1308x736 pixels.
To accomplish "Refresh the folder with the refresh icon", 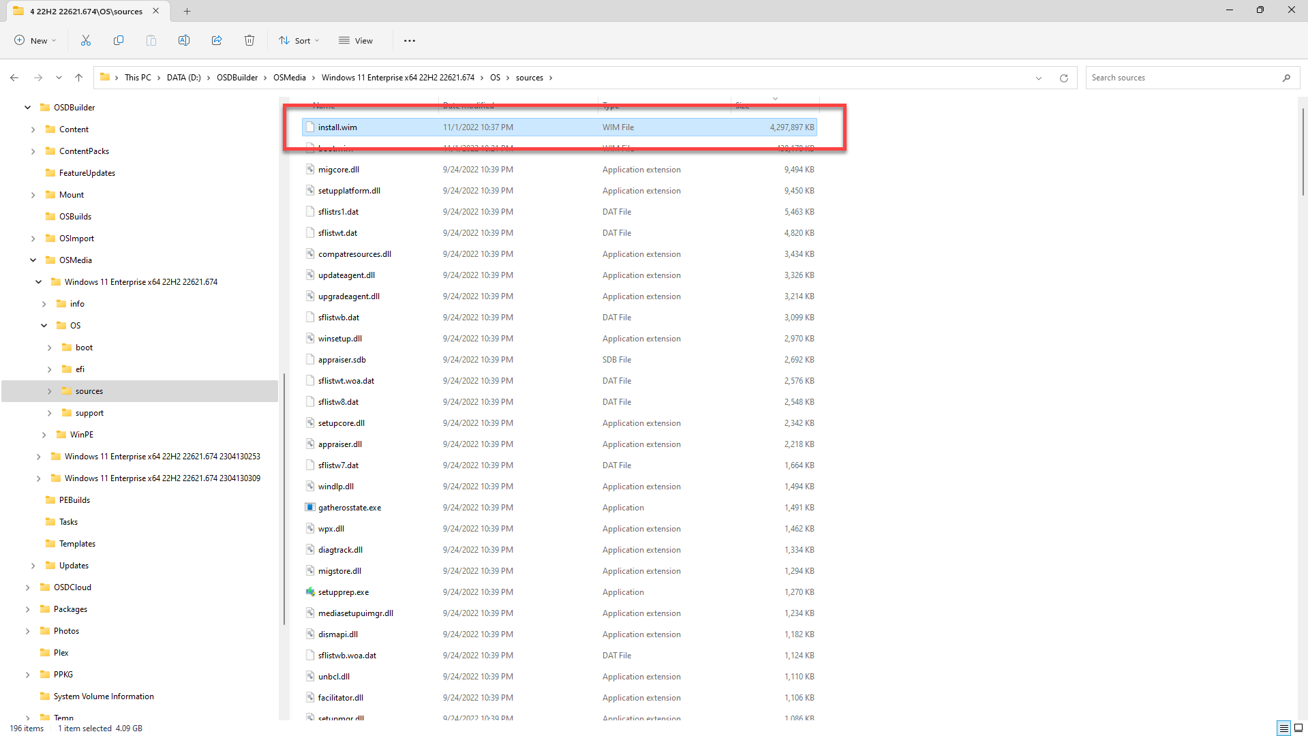I will pos(1063,78).
